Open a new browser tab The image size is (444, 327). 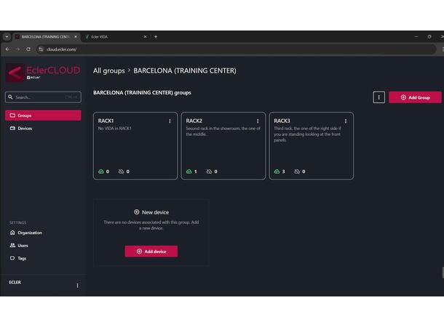(x=156, y=37)
